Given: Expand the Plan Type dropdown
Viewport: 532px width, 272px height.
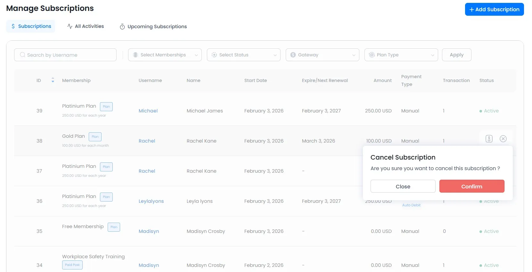Looking at the screenshot, I should (401, 55).
